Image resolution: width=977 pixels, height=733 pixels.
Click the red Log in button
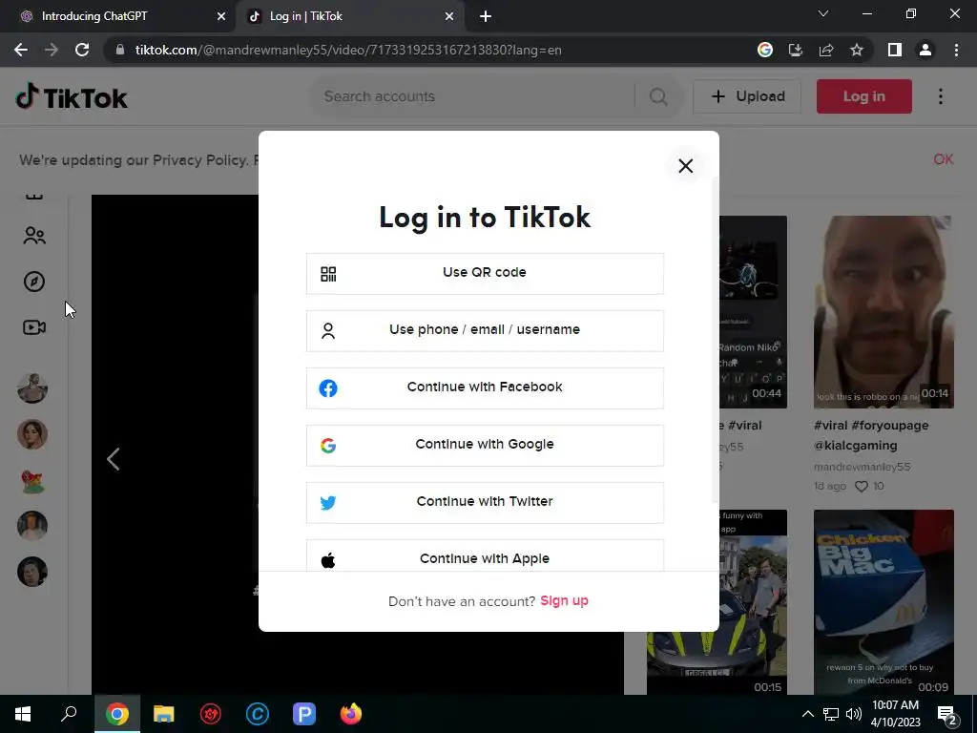[x=864, y=96]
